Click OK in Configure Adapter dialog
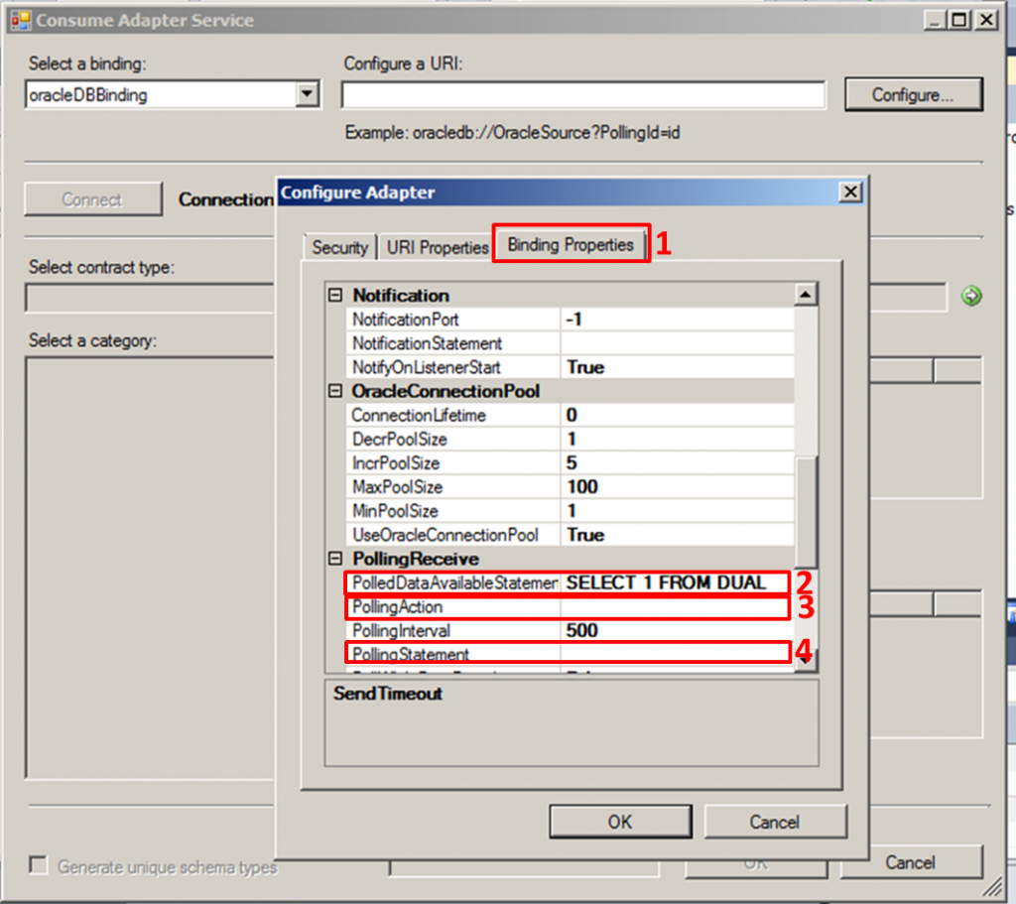 (x=620, y=822)
